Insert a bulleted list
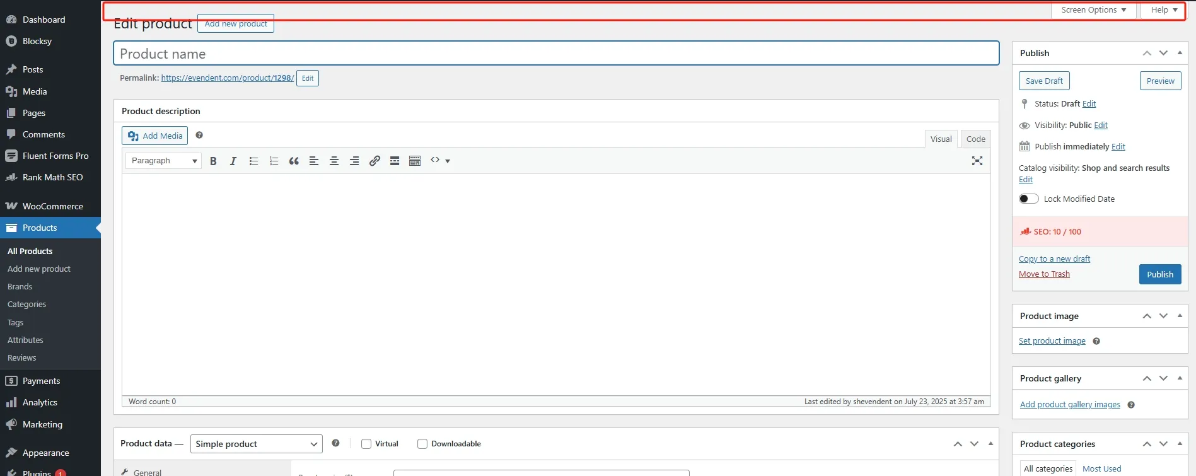 253,161
